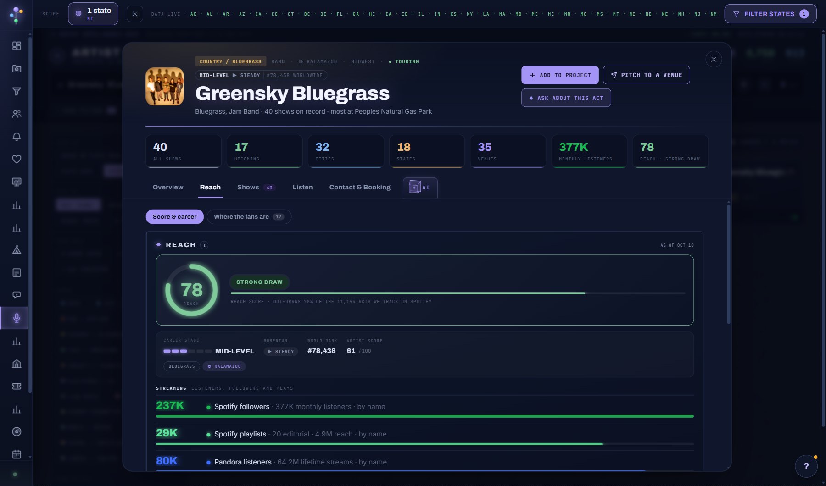Select the active microphone icon in the sidebar

(17, 318)
